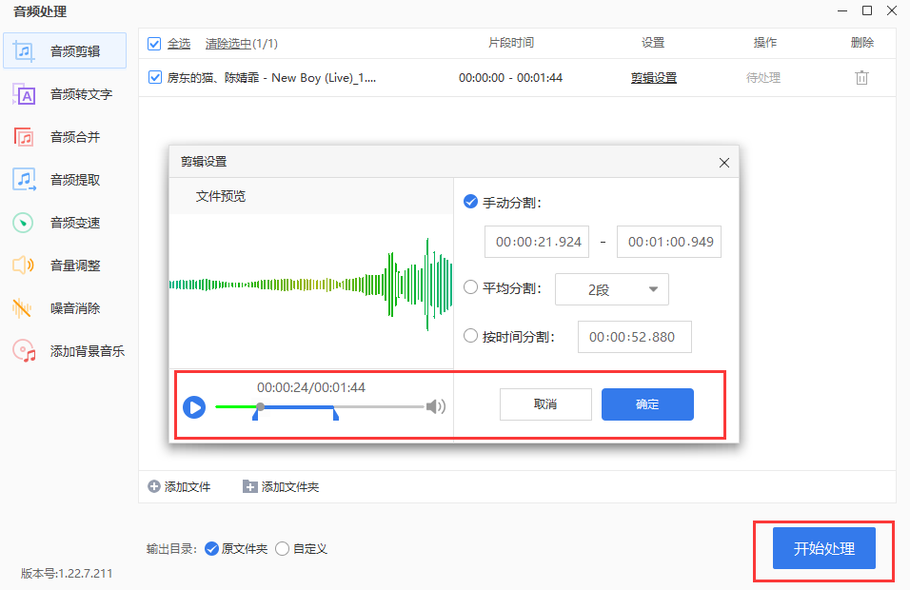Select the 平均分割 average split radio button

tap(470, 289)
